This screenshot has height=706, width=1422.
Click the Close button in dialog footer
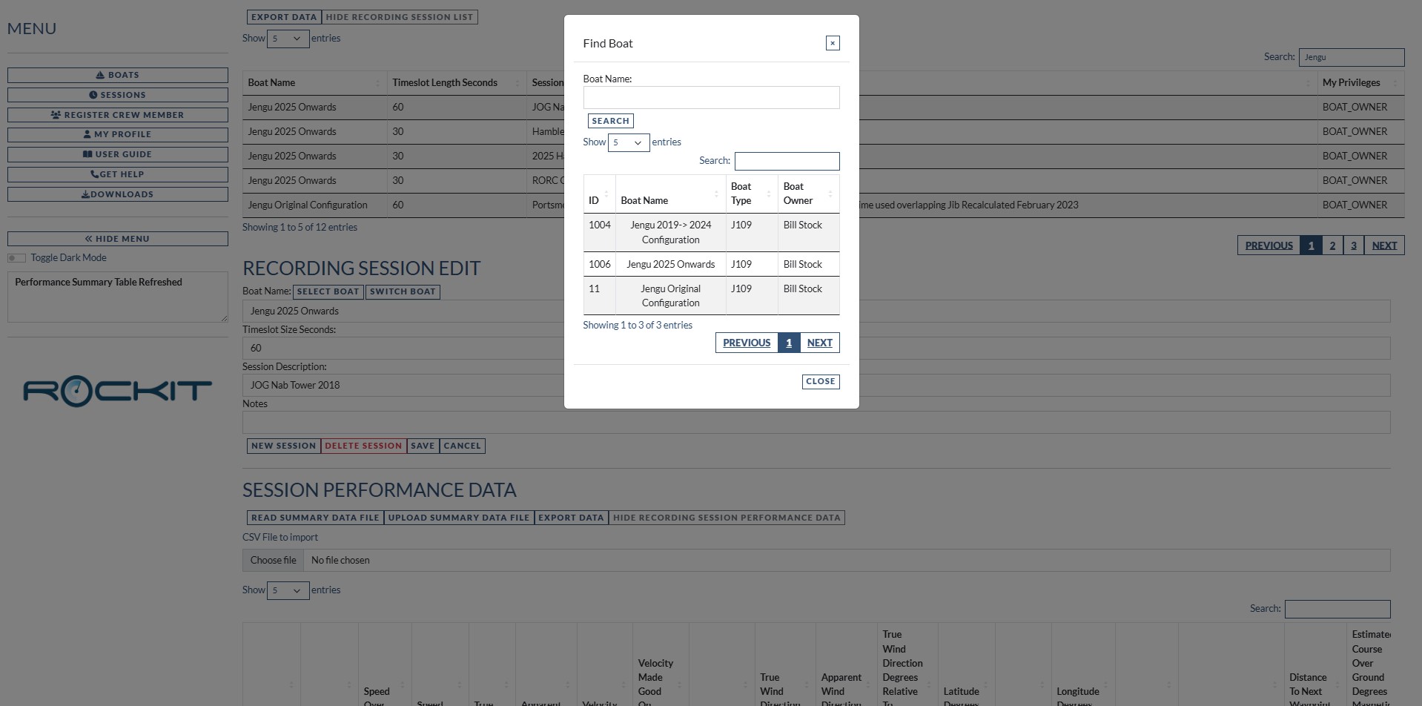coord(820,381)
